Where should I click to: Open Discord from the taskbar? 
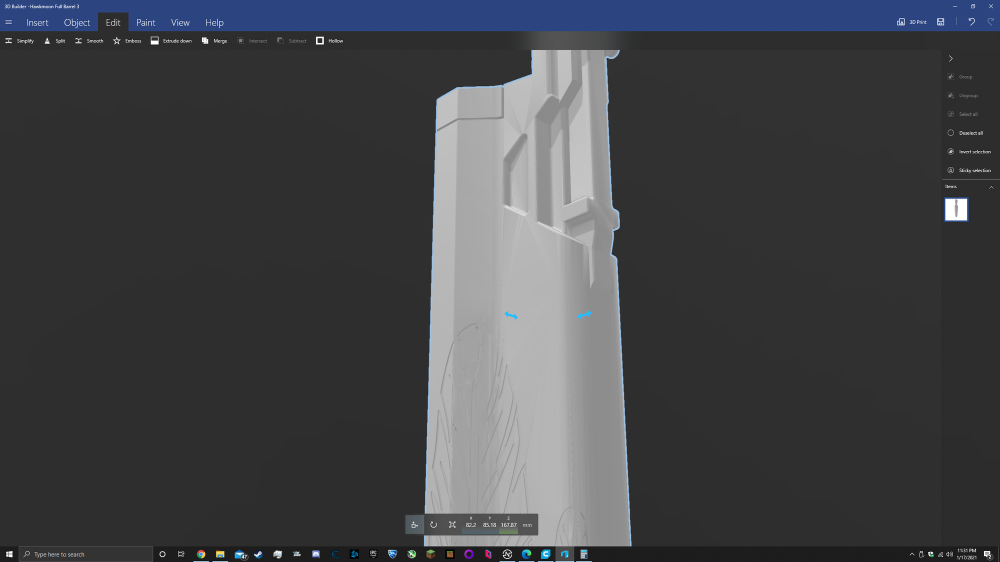point(316,554)
